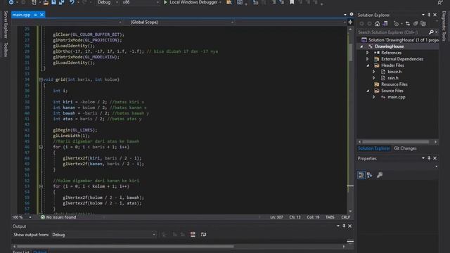The width and height of the screenshot is (450, 253).
Task: Click the Clear All icon in Output panel
Action: (193, 235)
